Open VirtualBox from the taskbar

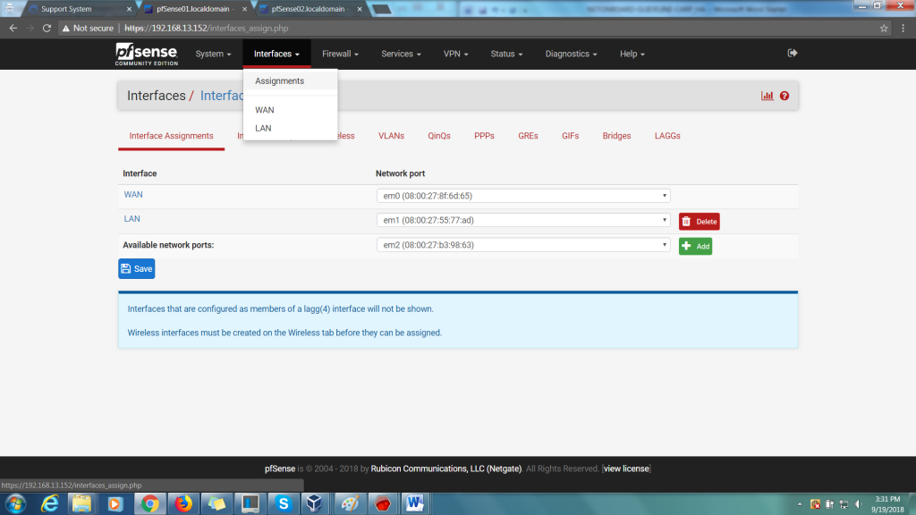tap(315, 503)
